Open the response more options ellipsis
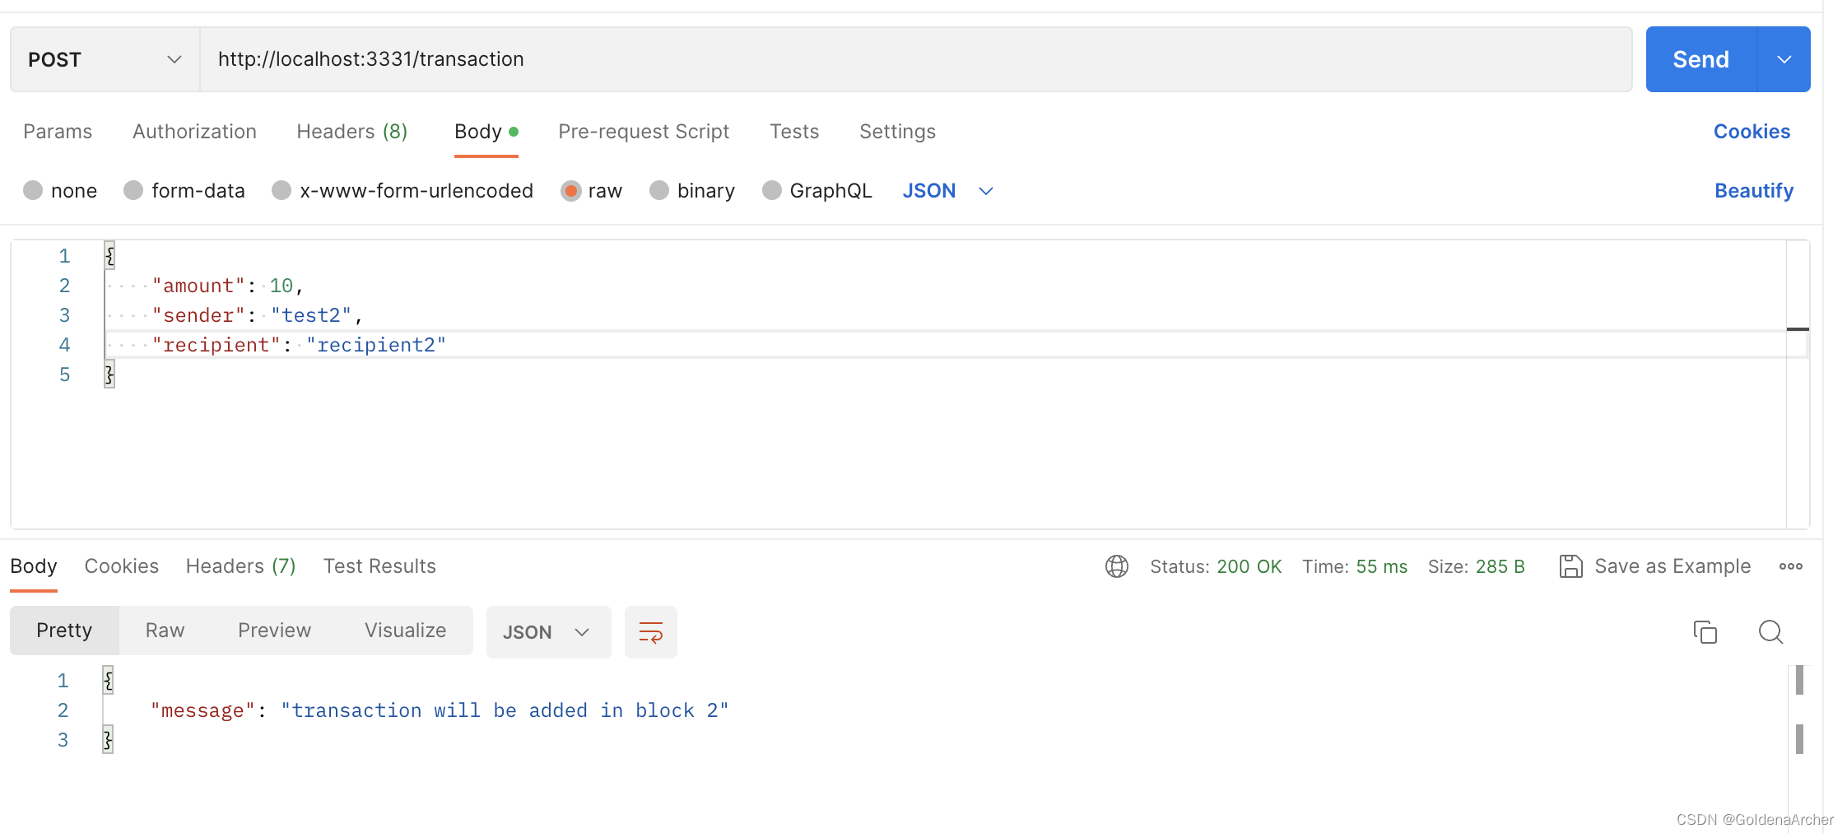The width and height of the screenshot is (1847, 833). pos(1791,566)
